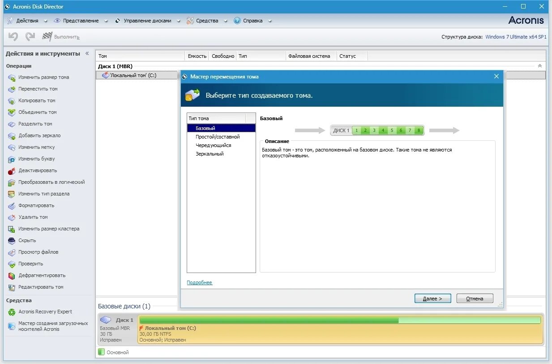552x364 pixels.
Task: Click the green Основной legend swatch
Action: [x=101, y=352]
